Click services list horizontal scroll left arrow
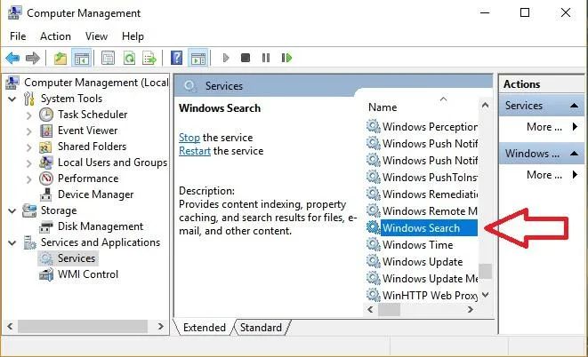The image size is (588, 357). (x=370, y=309)
